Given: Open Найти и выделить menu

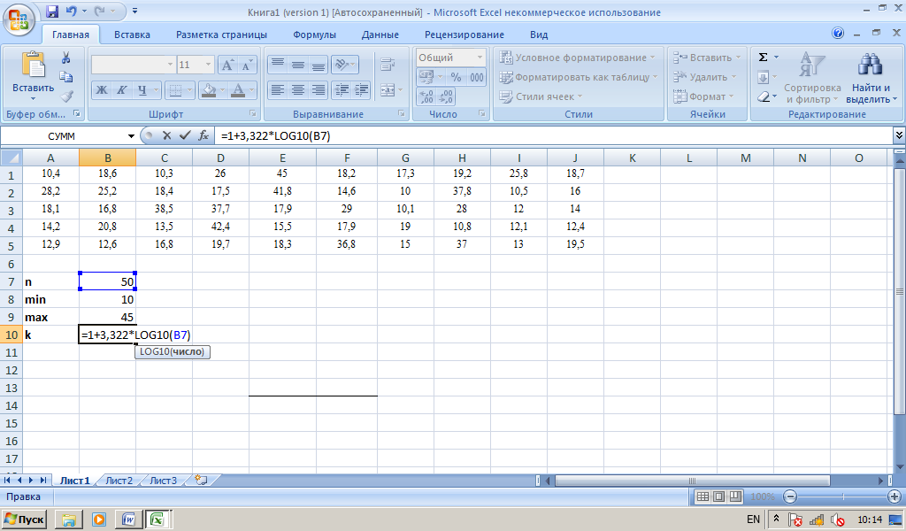Looking at the screenshot, I should point(871,77).
